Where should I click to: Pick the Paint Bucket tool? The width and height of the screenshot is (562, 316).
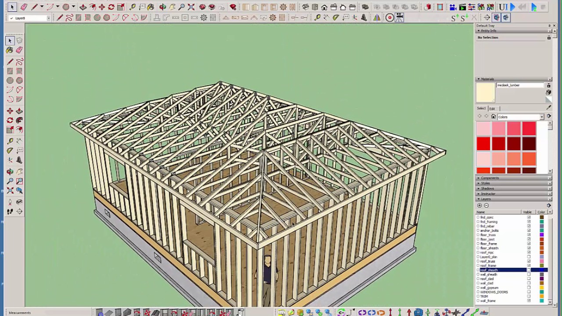point(10,50)
